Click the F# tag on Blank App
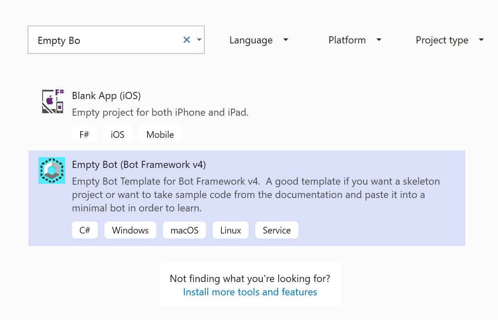The width and height of the screenshot is (498, 320). pos(84,135)
